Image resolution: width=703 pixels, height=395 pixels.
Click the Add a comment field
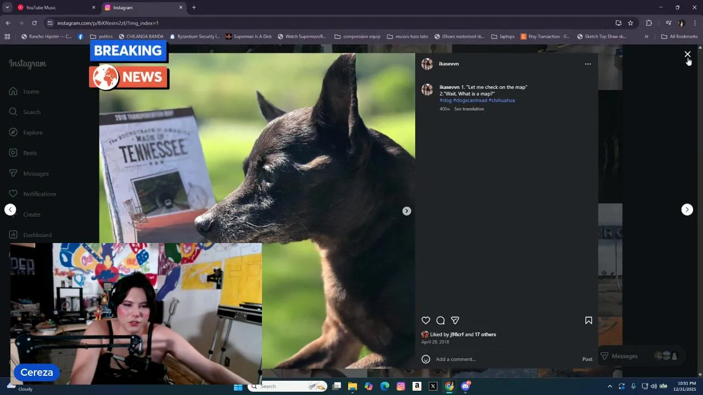[505, 359]
